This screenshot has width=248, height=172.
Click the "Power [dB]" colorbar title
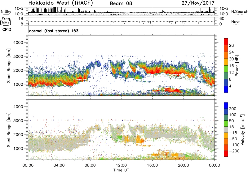coord(237,66)
